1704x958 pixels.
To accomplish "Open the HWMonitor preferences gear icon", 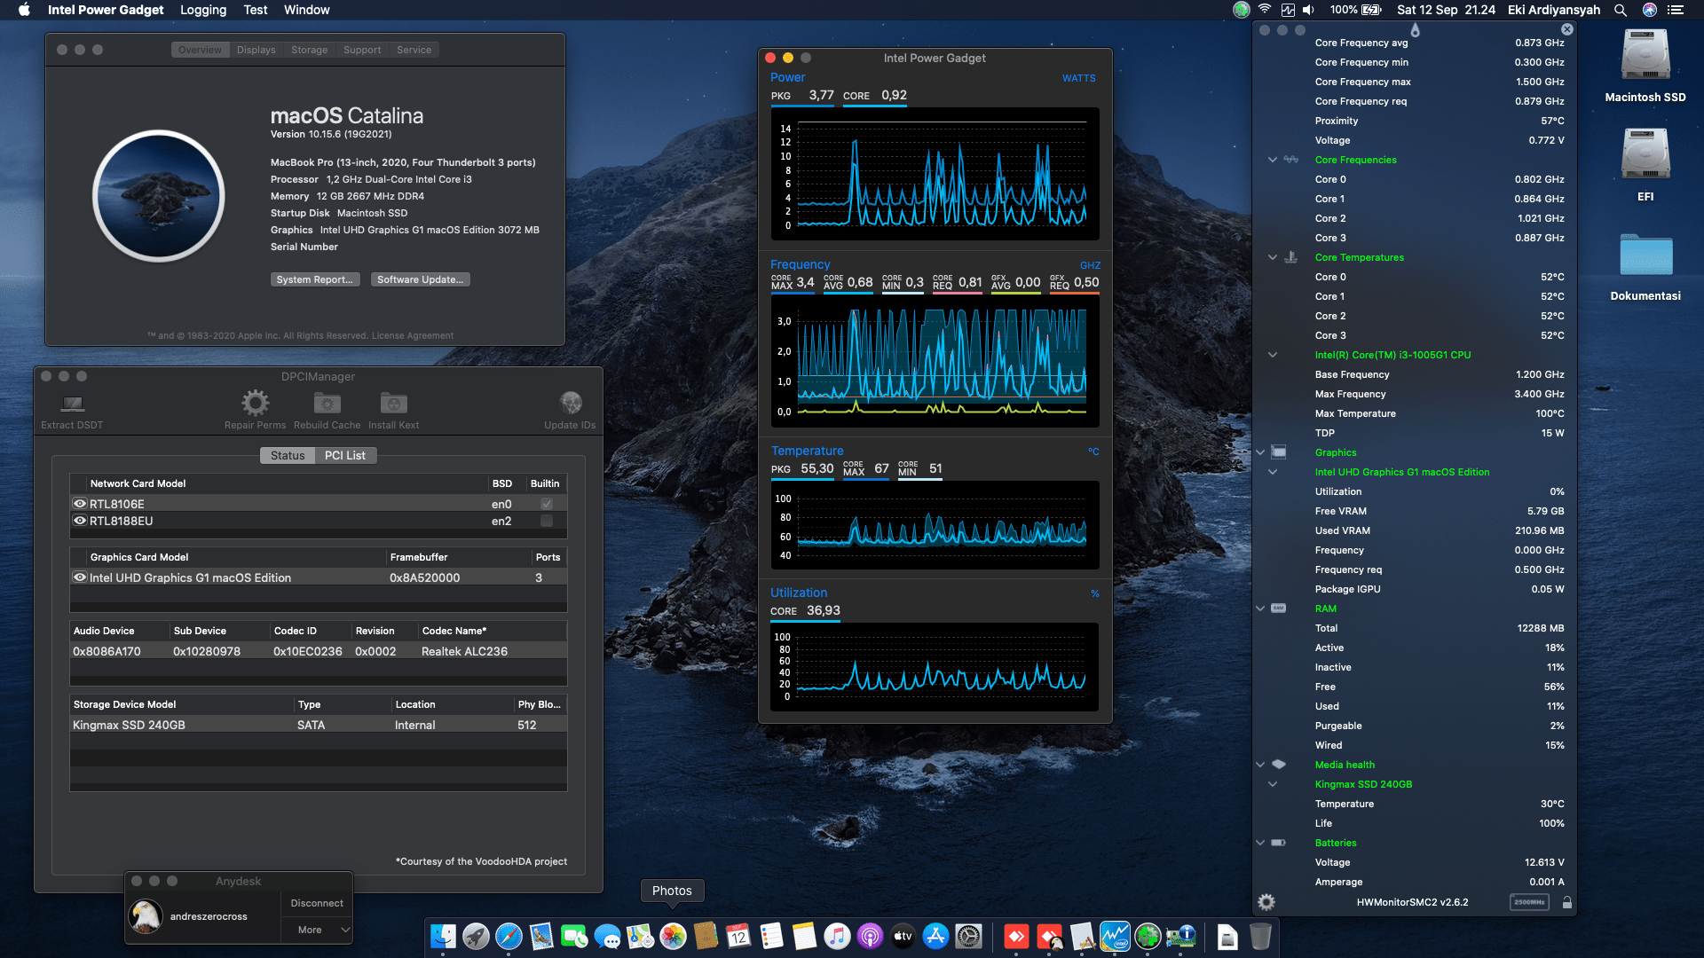I will coord(1266,901).
